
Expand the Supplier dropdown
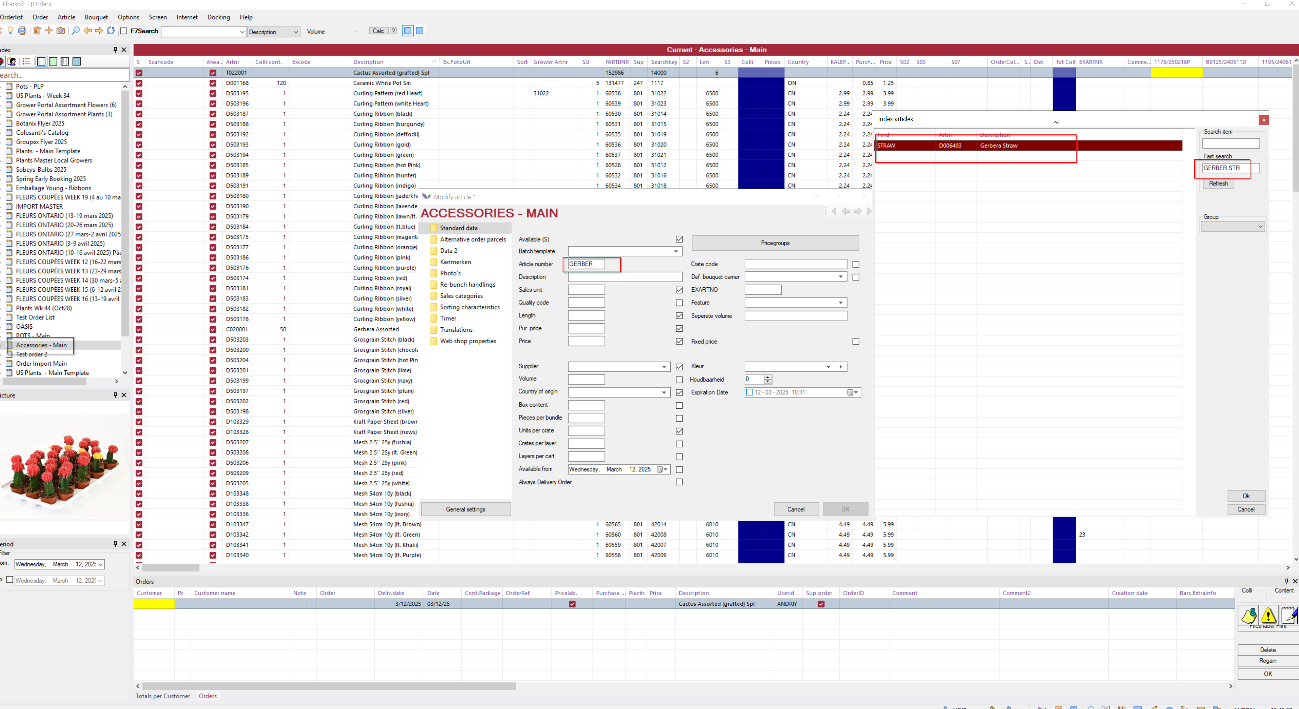click(664, 367)
